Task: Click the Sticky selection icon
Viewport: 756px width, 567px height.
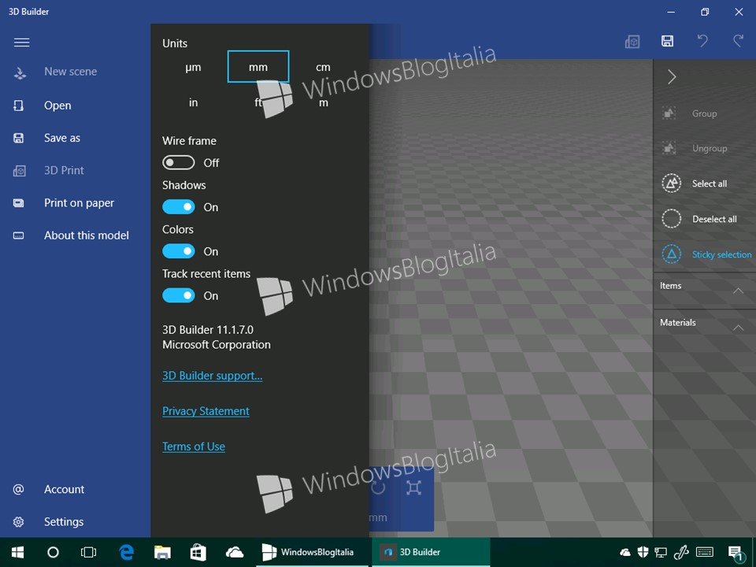Action: click(671, 254)
